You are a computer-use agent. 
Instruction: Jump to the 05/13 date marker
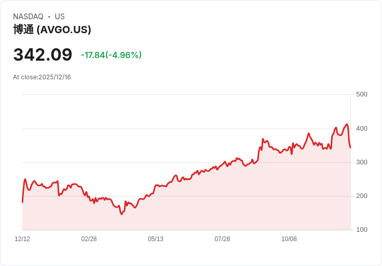[156, 239]
